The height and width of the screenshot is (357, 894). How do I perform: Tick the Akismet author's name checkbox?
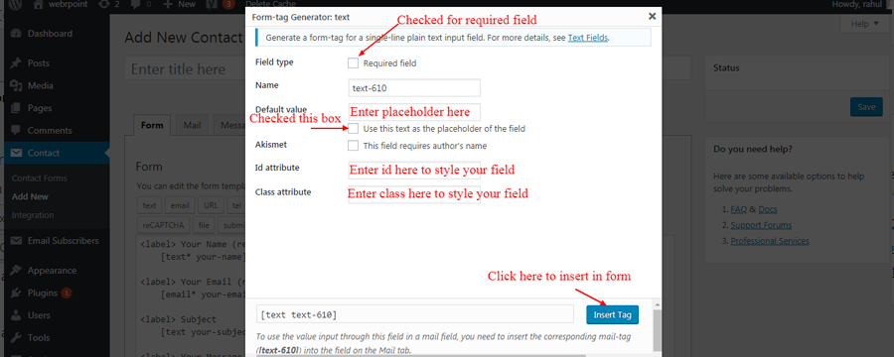353,145
